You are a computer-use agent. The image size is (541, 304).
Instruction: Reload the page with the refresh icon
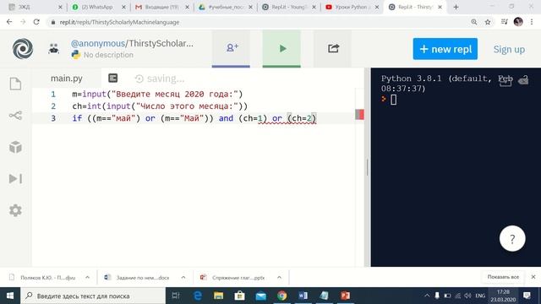(x=36, y=22)
